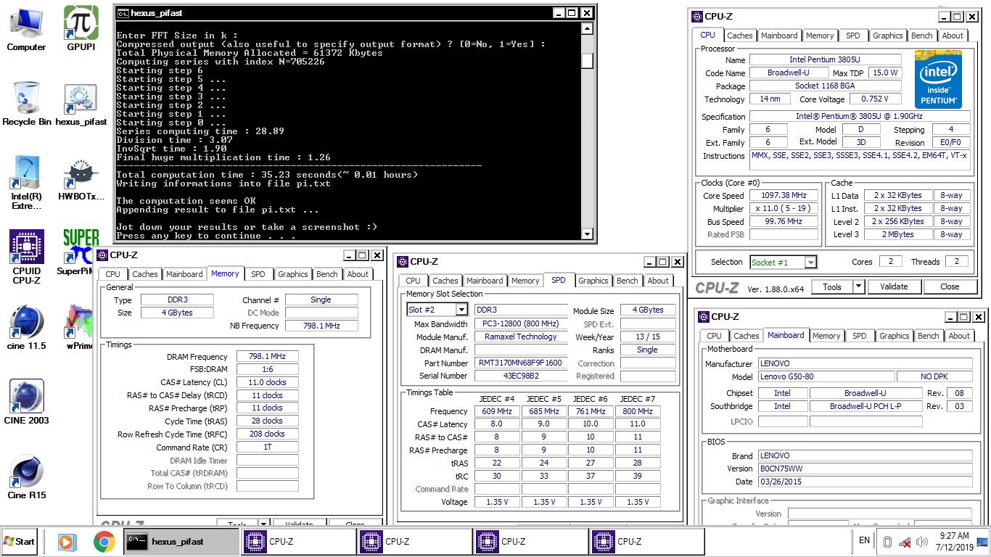The width and height of the screenshot is (991, 557).
Task: Open the Mainboard tab in the SPD CPU-Z window
Action: point(485,281)
